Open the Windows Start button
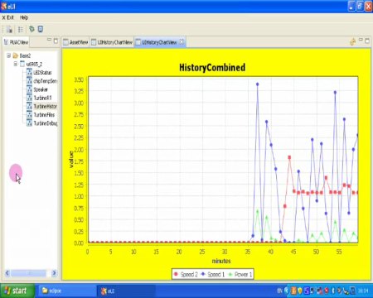 pyautogui.click(x=17, y=291)
